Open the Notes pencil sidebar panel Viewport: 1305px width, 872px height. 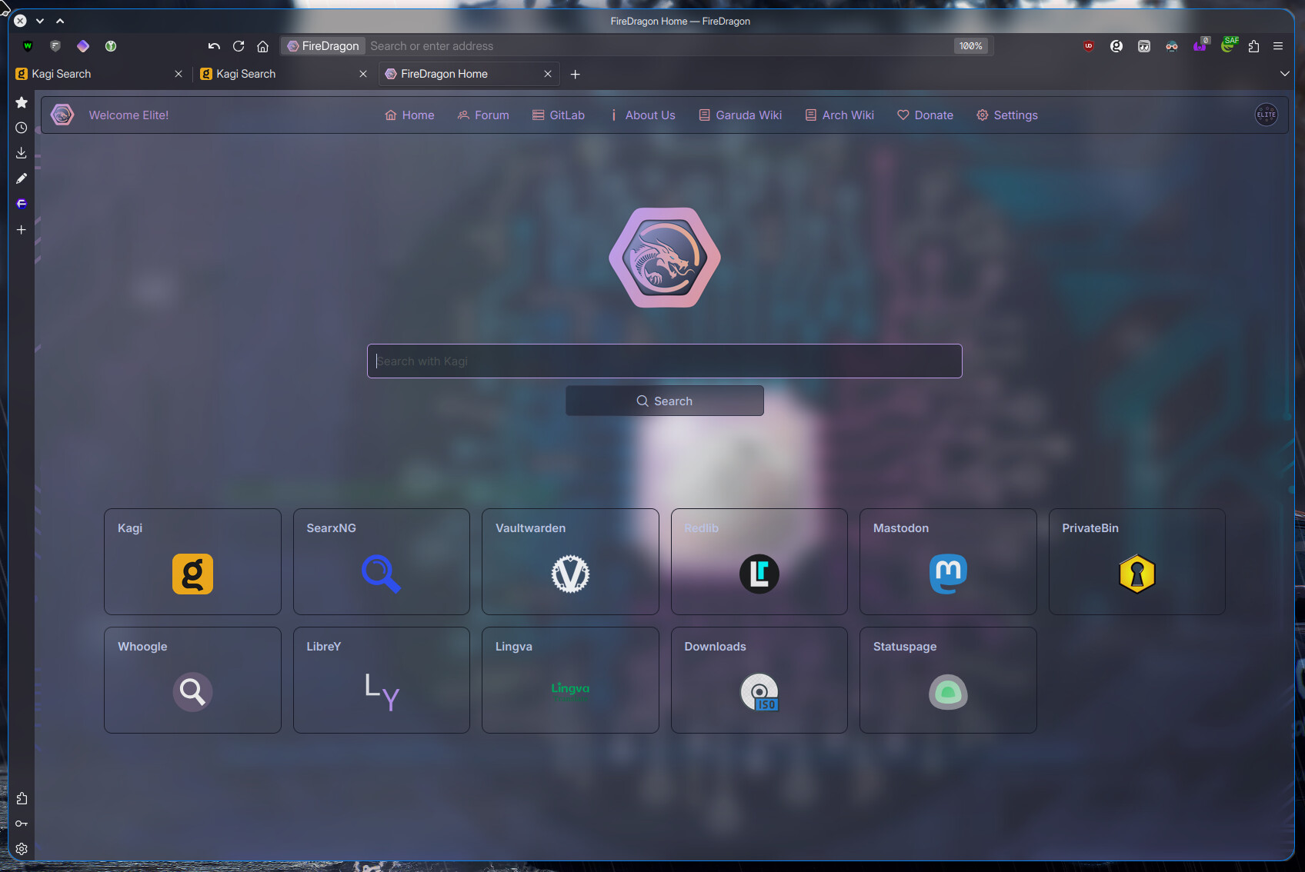click(22, 178)
